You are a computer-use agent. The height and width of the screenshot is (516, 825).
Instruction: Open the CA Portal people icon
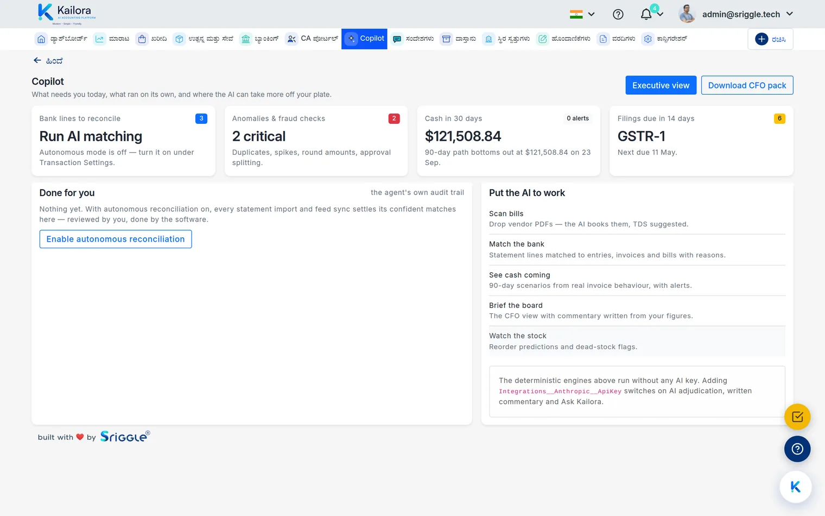coord(291,39)
